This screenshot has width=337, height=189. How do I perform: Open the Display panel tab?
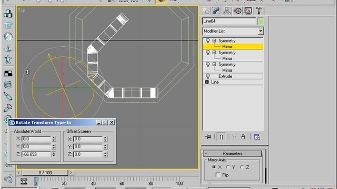[248, 10]
